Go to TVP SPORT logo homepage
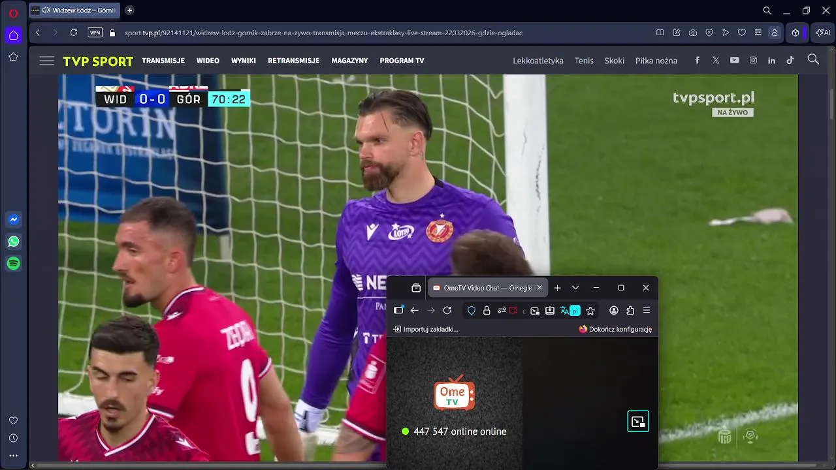 pyautogui.click(x=98, y=61)
